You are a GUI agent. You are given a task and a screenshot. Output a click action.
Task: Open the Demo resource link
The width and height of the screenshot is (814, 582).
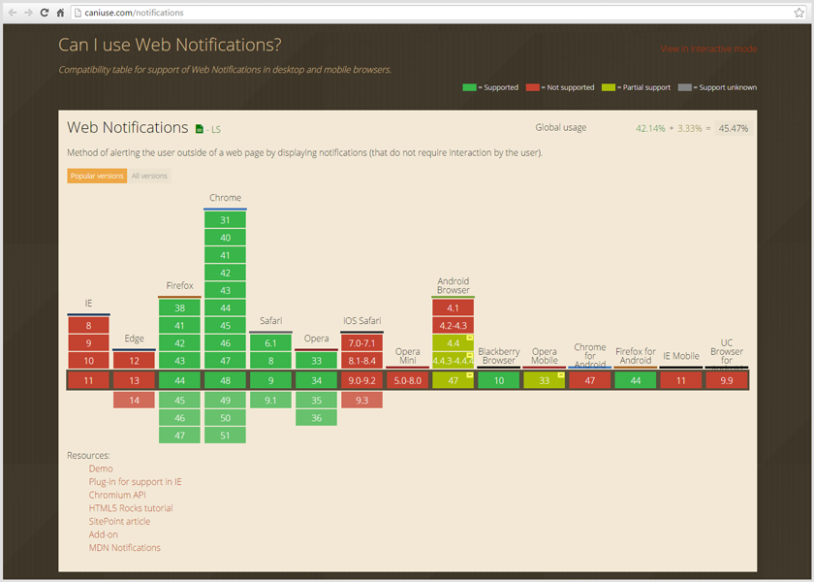coord(101,469)
